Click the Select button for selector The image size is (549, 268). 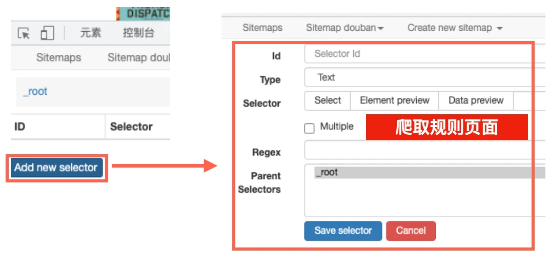tap(328, 100)
